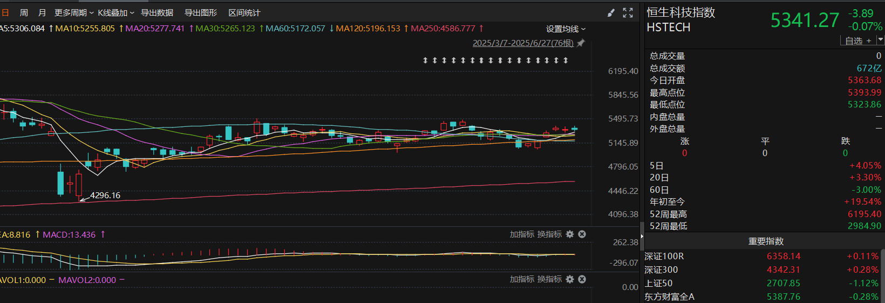Viewport: 885px width, 303px height.
Task: Expand the 设置均线 dropdown
Action: (566, 29)
